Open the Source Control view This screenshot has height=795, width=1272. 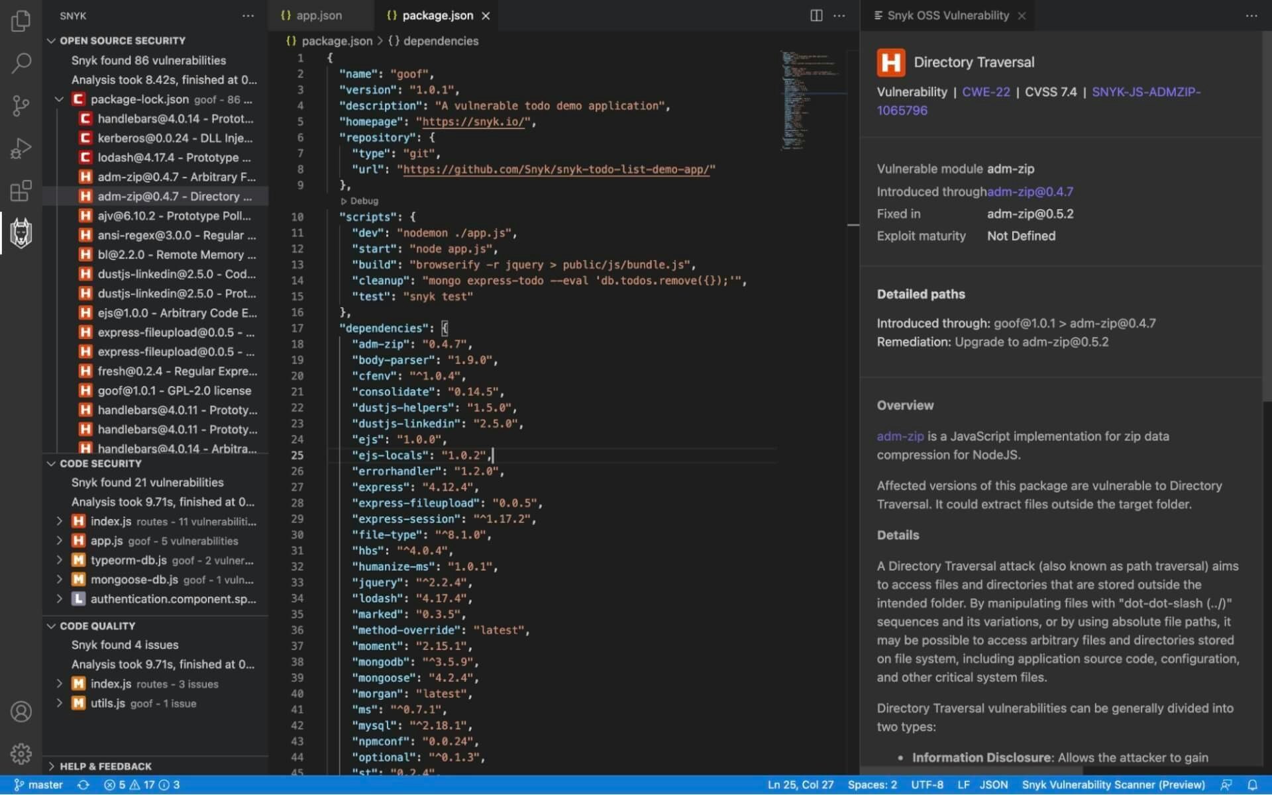pos(21,106)
